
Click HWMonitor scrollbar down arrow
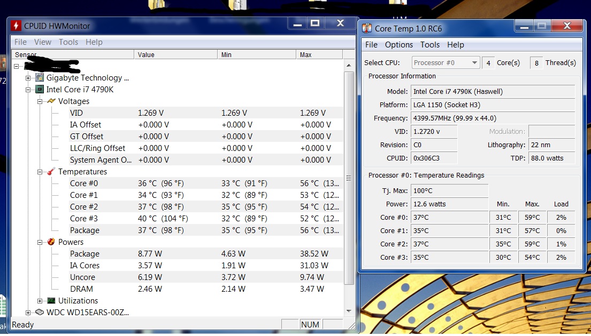click(349, 311)
